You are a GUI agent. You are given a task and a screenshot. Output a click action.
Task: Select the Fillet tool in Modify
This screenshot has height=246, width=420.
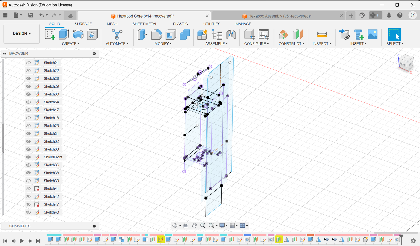click(x=157, y=34)
